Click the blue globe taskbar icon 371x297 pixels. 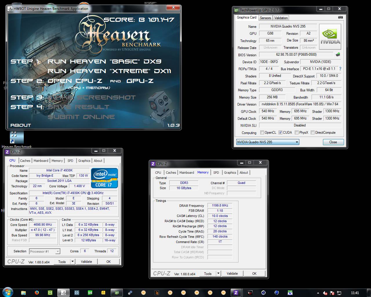pos(277,293)
